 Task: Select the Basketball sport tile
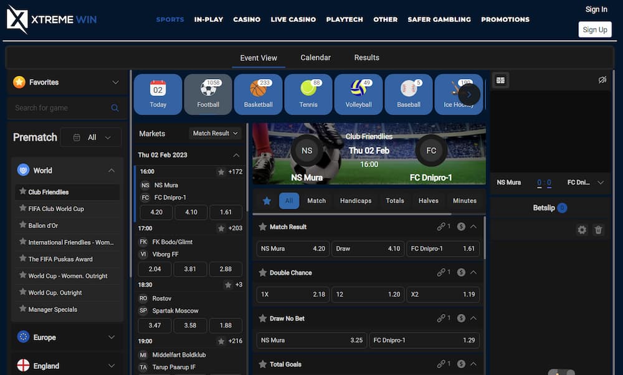[x=259, y=94]
